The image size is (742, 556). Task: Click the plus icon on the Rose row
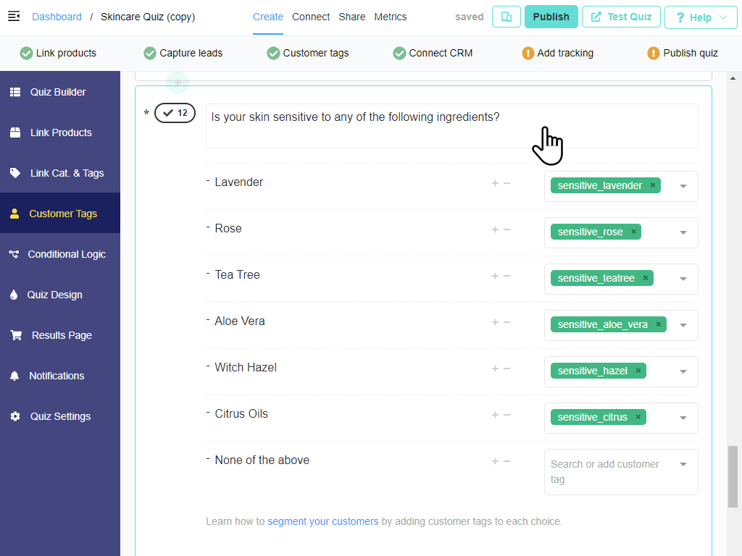coord(495,229)
